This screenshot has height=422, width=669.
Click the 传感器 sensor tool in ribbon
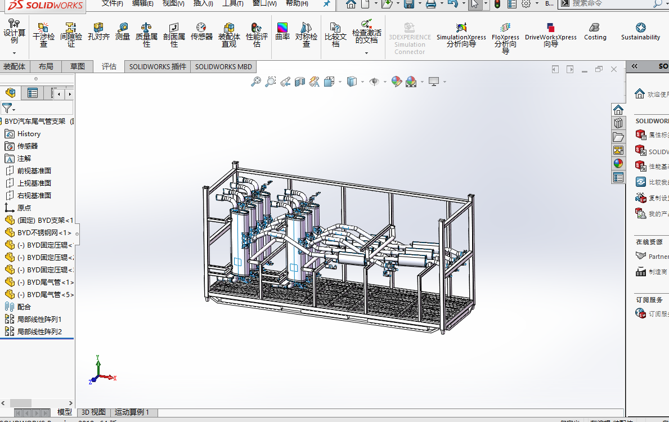[201, 32]
